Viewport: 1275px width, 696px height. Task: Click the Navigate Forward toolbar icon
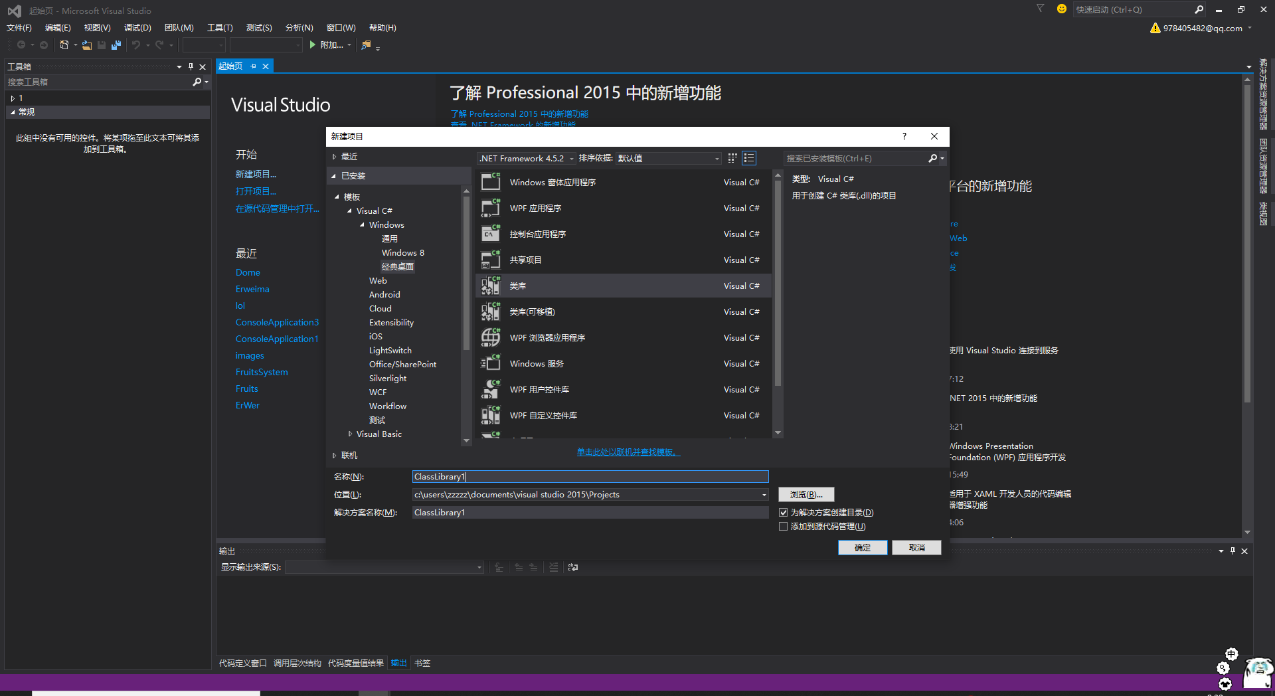tap(44, 45)
